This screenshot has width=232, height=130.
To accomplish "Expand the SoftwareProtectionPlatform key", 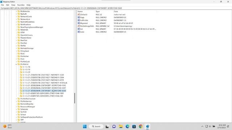I will point(16,117).
